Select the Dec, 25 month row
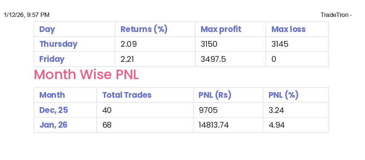 pyautogui.click(x=53, y=110)
